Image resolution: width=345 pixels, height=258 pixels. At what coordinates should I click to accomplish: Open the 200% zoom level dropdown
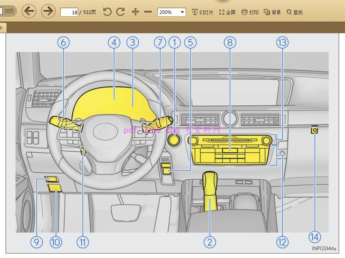(172, 12)
